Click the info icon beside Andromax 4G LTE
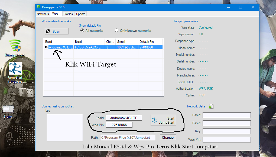Screen dimensions: 276x157 tap(46, 47)
